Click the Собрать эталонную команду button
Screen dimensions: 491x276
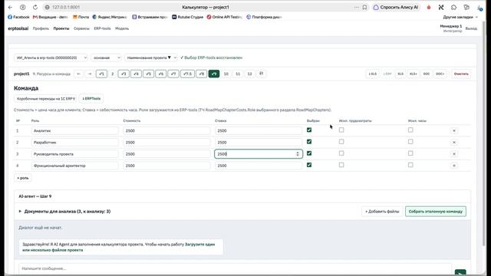pyautogui.click(x=436, y=212)
